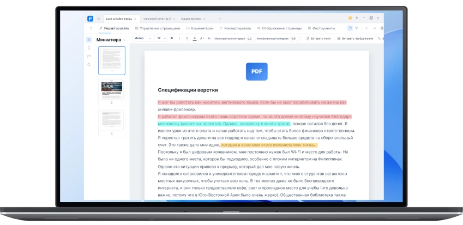Edit the Межстрочный интервал value field
Screen dimensions: 463x225
click(x=251, y=38)
